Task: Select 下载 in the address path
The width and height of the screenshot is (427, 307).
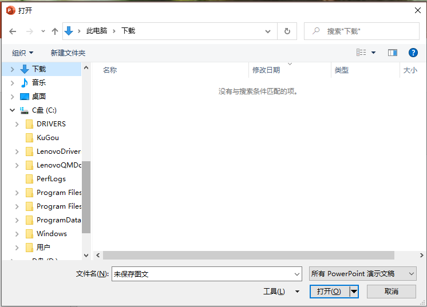Action: [x=128, y=31]
